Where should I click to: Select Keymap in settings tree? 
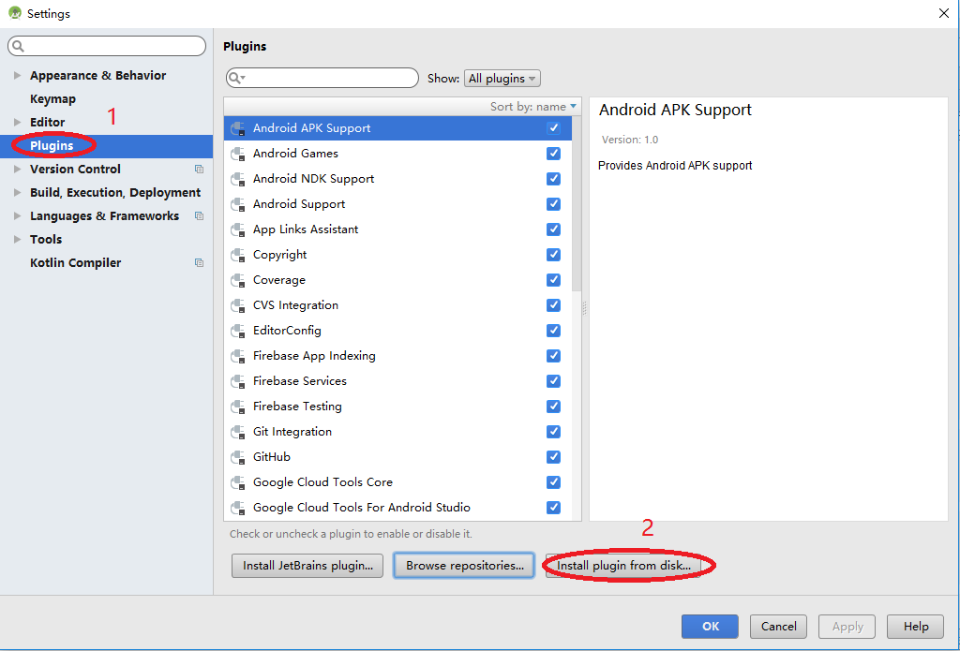click(x=52, y=98)
